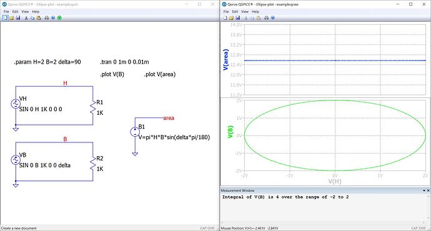Close the Measurement Window panel
Image resolution: width=431 pixels, height=231 pixels.
pyautogui.click(x=428, y=190)
